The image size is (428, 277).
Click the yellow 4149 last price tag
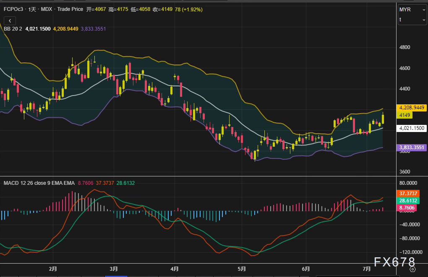(x=405, y=115)
